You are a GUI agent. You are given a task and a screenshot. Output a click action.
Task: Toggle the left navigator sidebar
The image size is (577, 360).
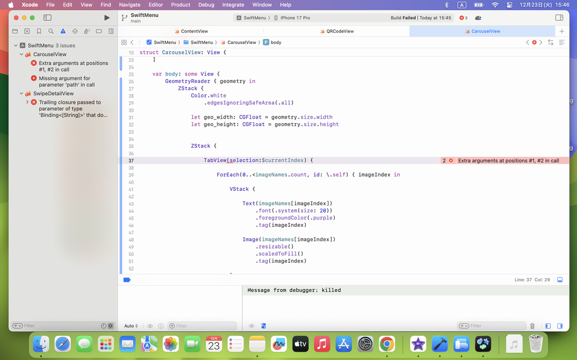(47, 18)
